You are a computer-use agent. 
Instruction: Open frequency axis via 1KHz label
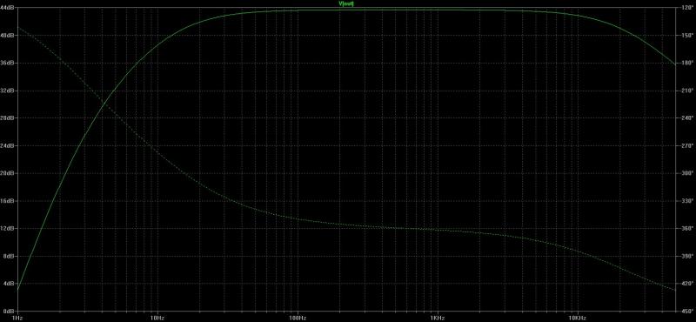438,319
